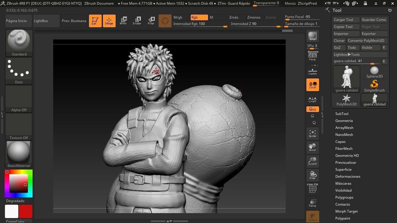397x223 pixels.
Task: Expand the Polypaint section
Action: 343,218
